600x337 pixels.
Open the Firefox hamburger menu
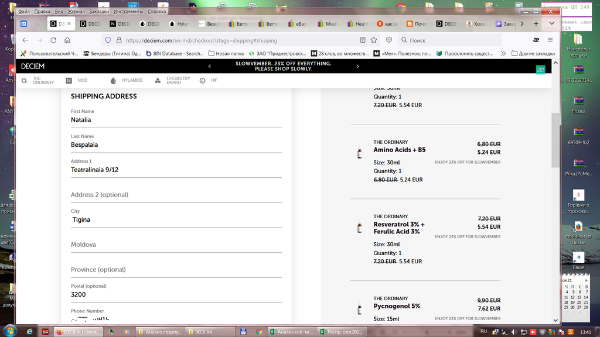click(x=550, y=40)
